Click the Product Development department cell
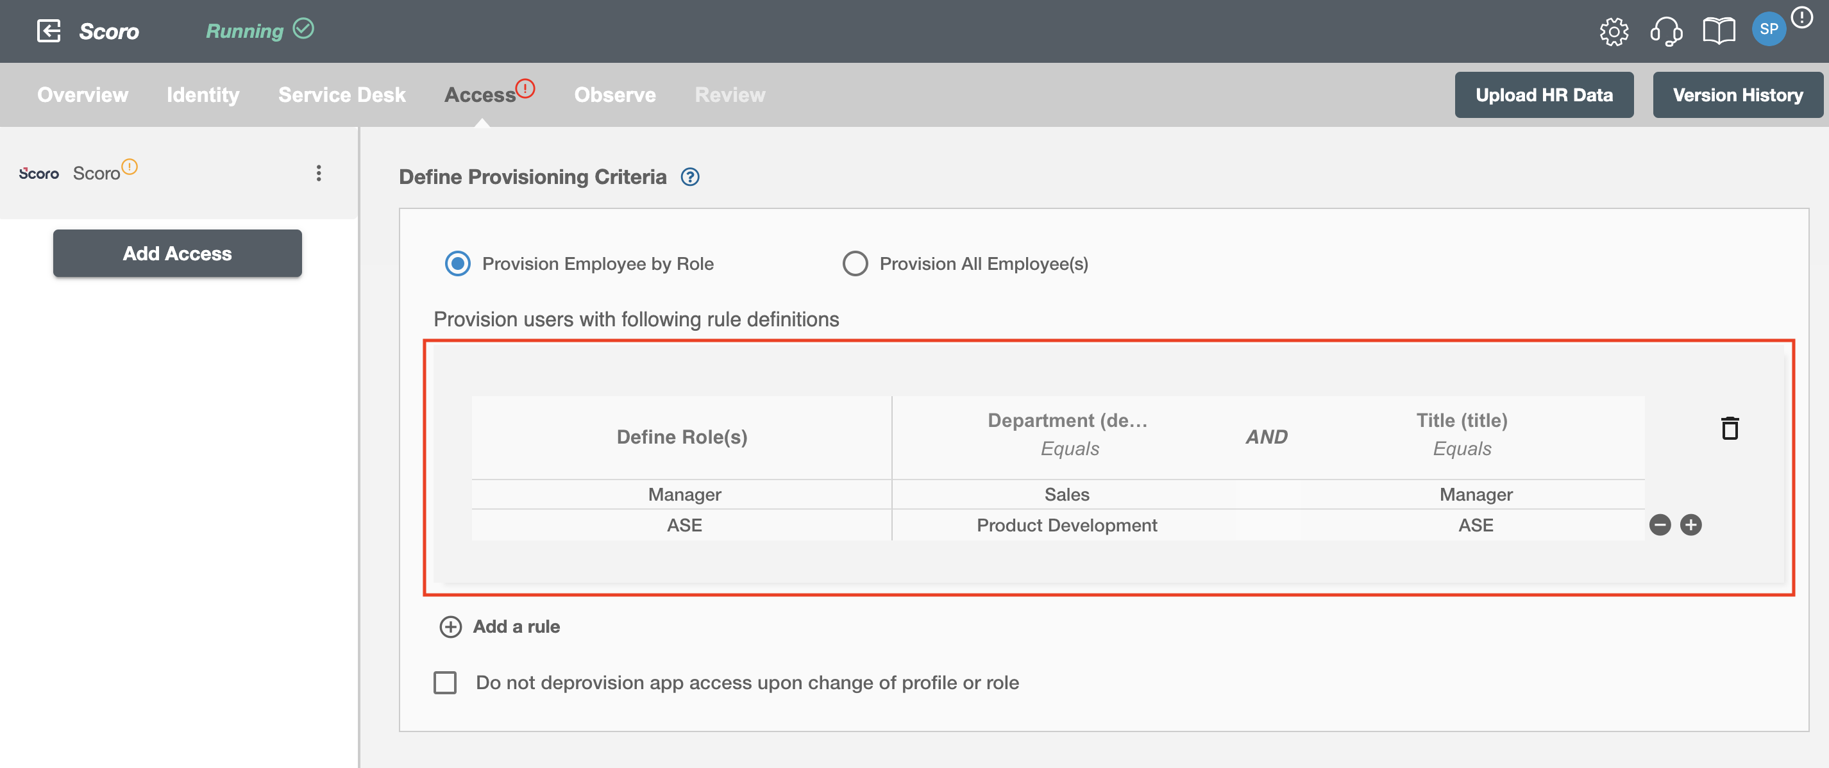 pyautogui.click(x=1066, y=525)
